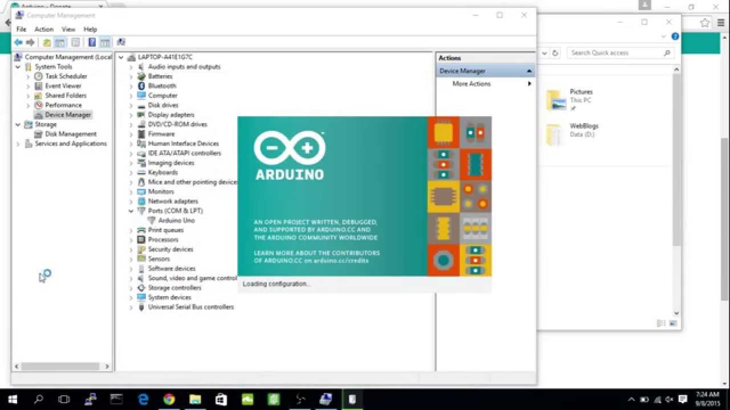Expand the Services and Applications node
The height and width of the screenshot is (410, 730).
pos(18,144)
